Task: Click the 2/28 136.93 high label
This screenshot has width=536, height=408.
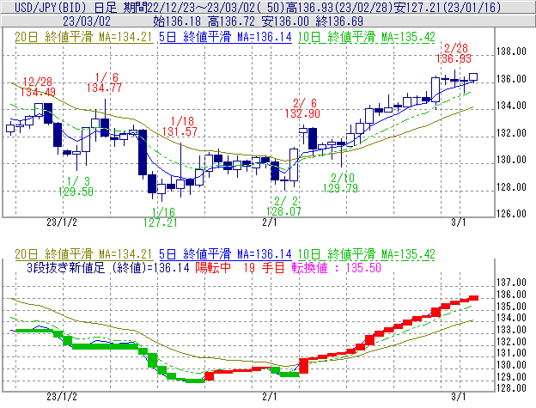Action: 454,53
